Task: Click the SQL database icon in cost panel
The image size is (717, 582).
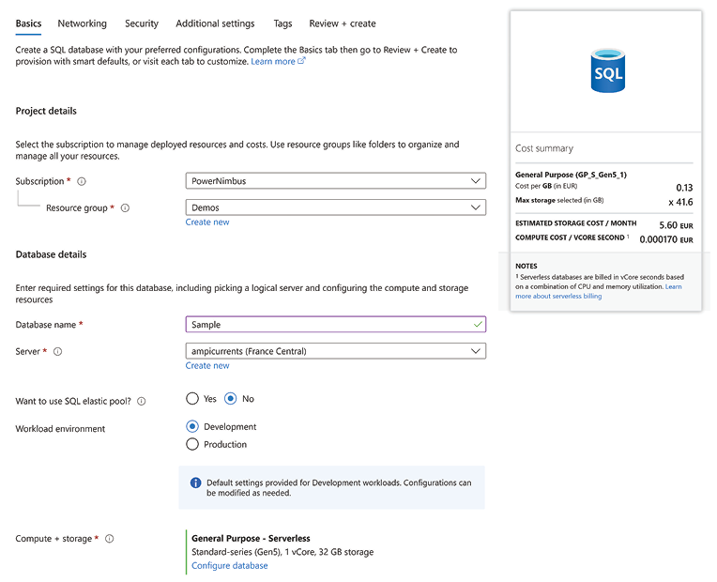Action: [x=608, y=70]
